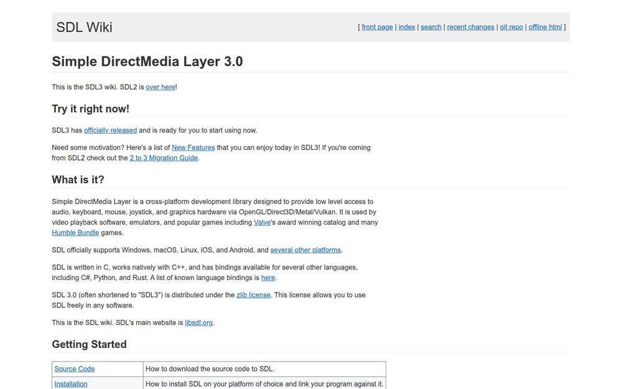Open the front page link
This screenshot has height=389, width=622.
tap(377, 27)
